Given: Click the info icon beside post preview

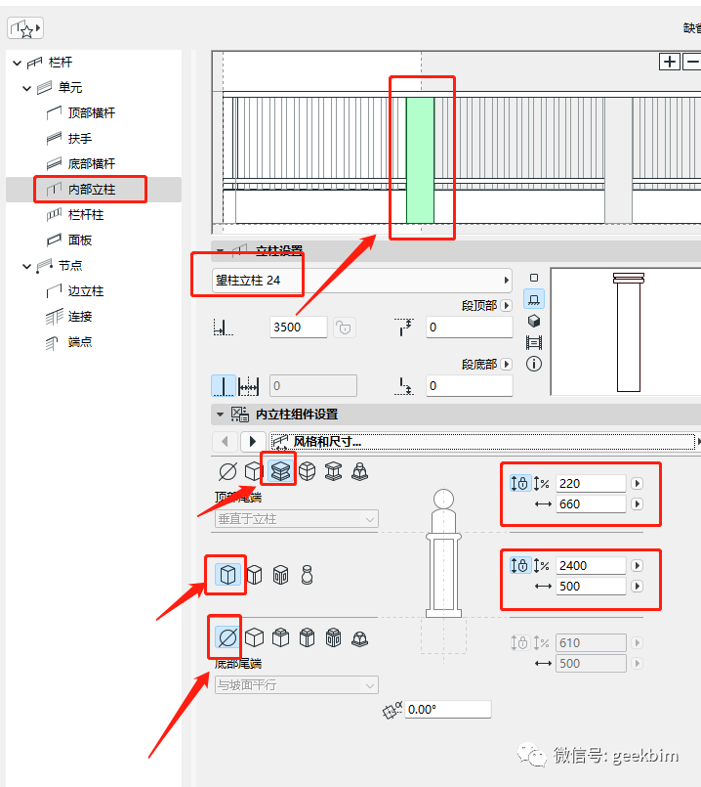Looking at the screenshot, I should [534, 364].
